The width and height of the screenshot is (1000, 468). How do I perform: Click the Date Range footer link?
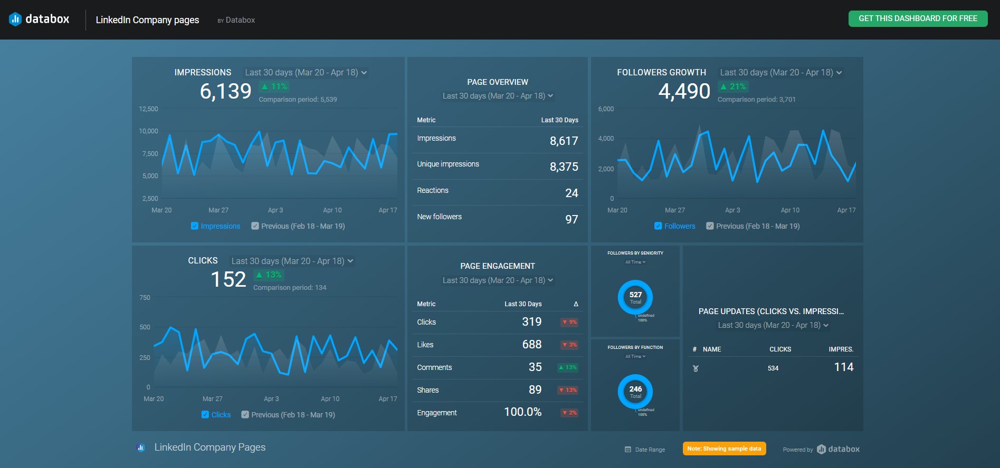pyautogui.click(x=645, y=450)
